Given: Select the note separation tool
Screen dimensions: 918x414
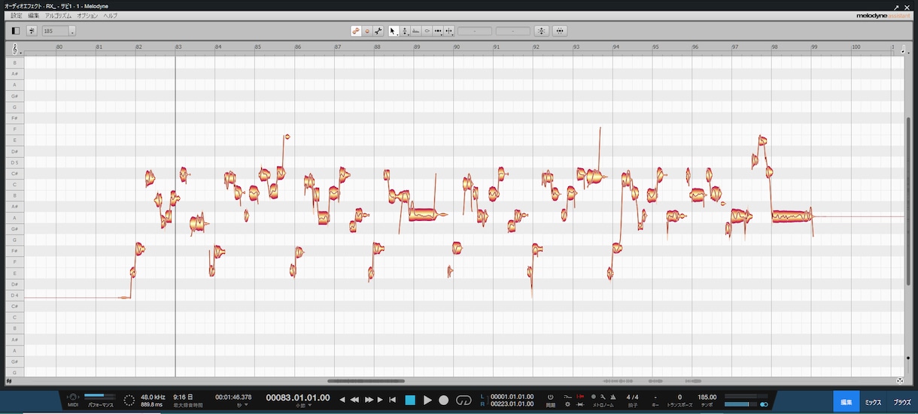Looking at the screenshot, I should point(449,31).
